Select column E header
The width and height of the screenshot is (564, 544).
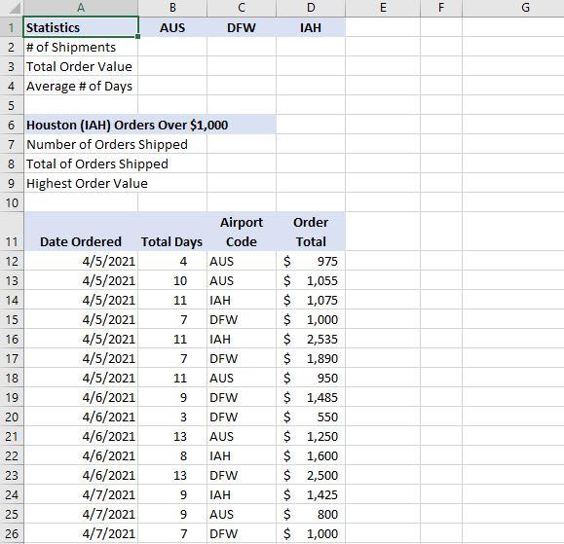(383, 8)
